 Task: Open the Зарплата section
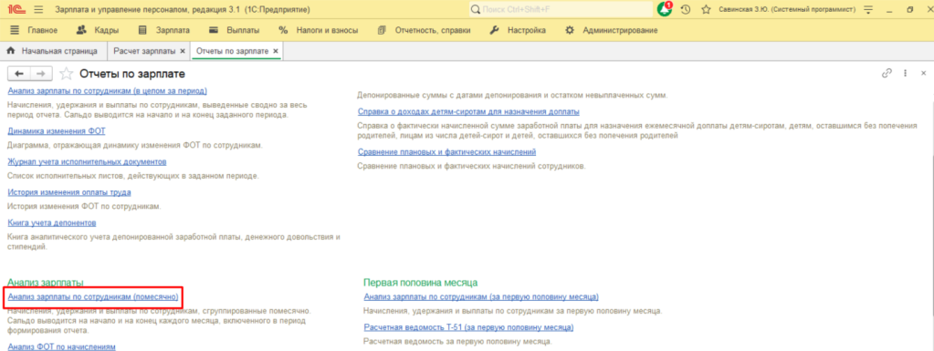coord(163,30)
